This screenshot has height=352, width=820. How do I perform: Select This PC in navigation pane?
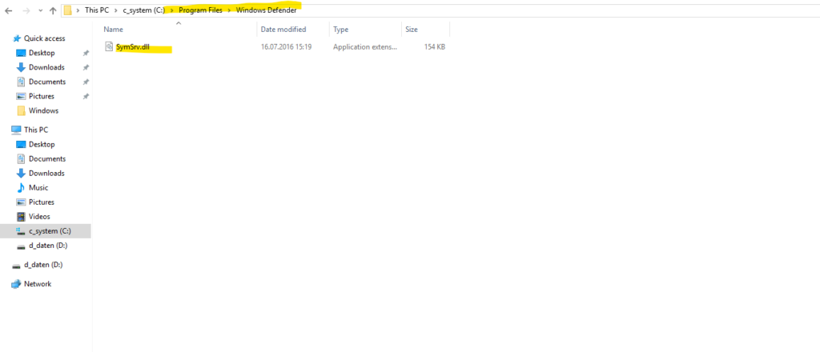35,130
